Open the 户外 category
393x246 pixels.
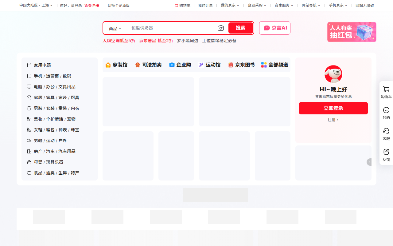click(x=63, y=141)
